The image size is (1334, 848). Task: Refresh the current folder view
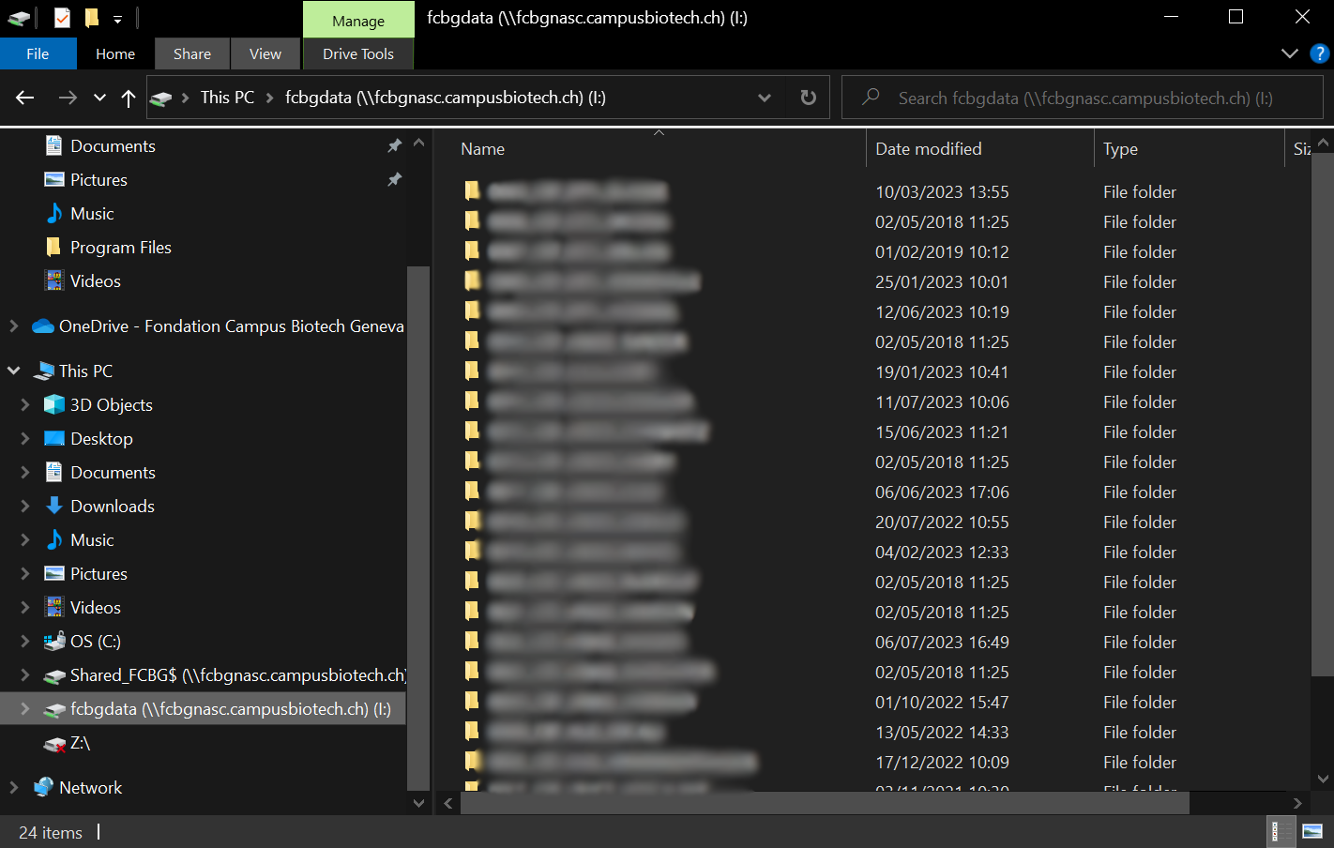pyautogui.click(x=808, y=98)
